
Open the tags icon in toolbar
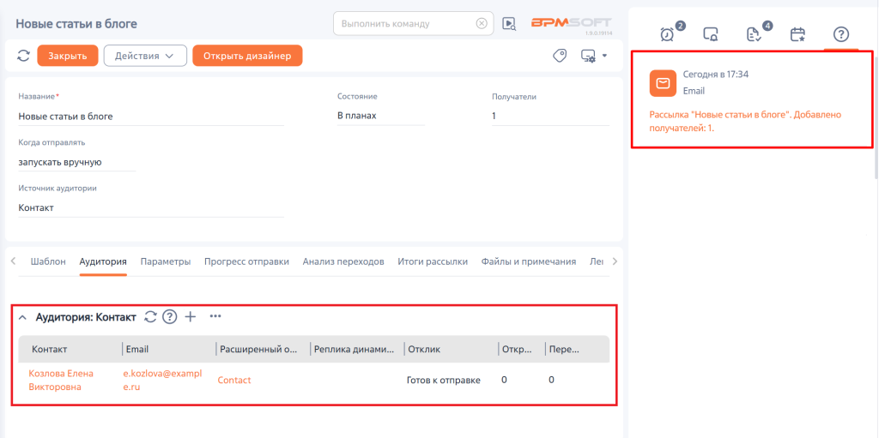tap(560, 56)
